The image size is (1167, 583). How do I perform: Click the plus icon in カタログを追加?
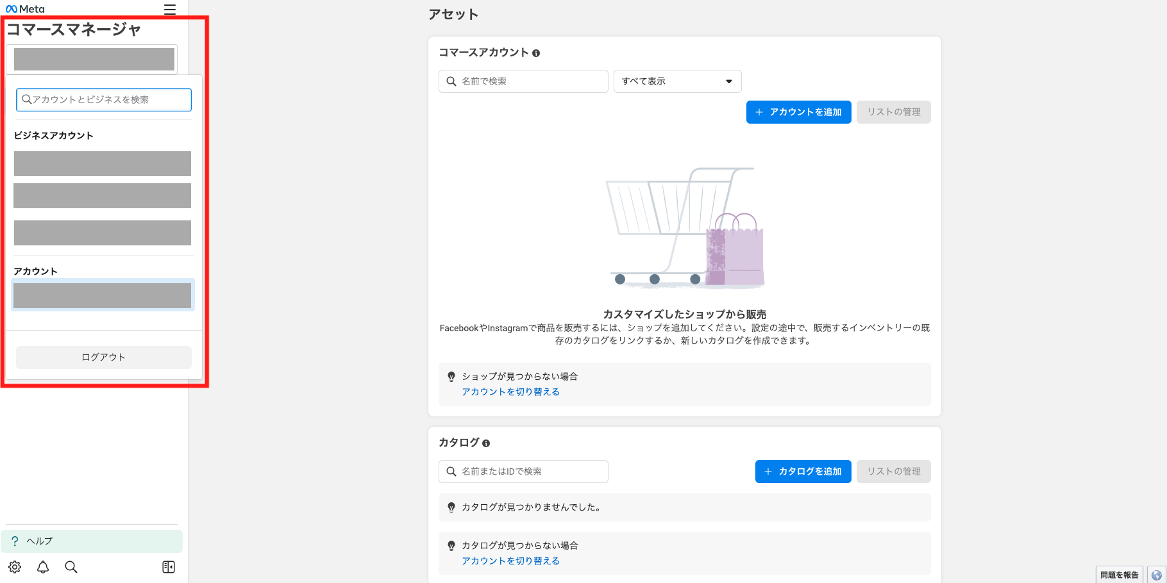tap(768, 472)
